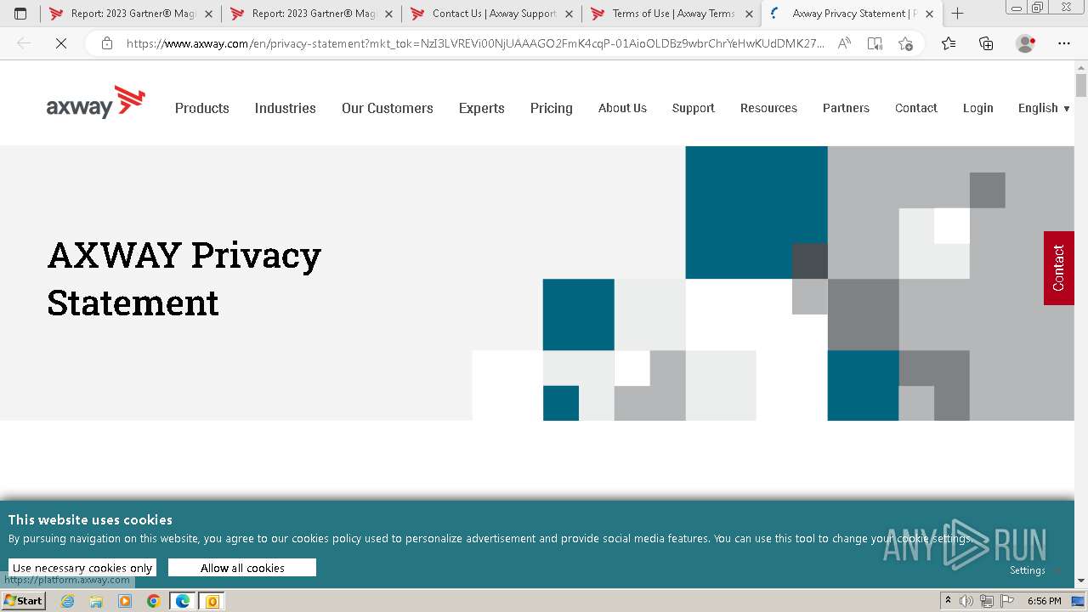This screenshot has height=612, width=1088.
Task: Open the Collections icon
Action: [986, 43]
